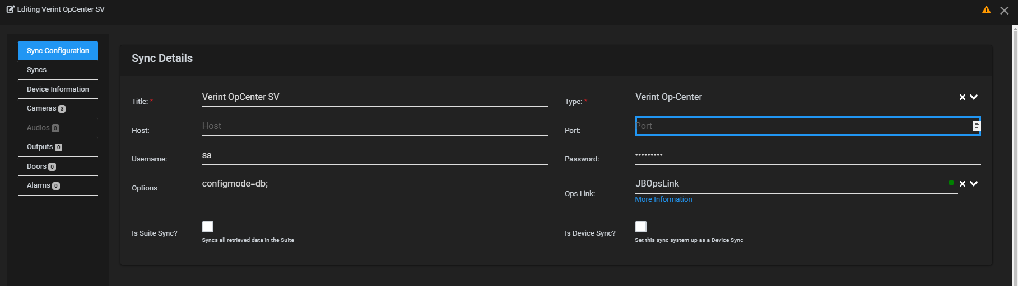Open the More Information link

point(663,199)
